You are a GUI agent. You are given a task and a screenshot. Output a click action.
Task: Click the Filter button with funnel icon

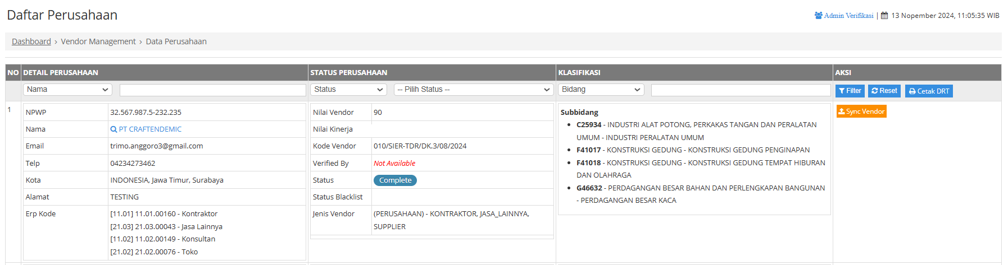click(850, 91)
